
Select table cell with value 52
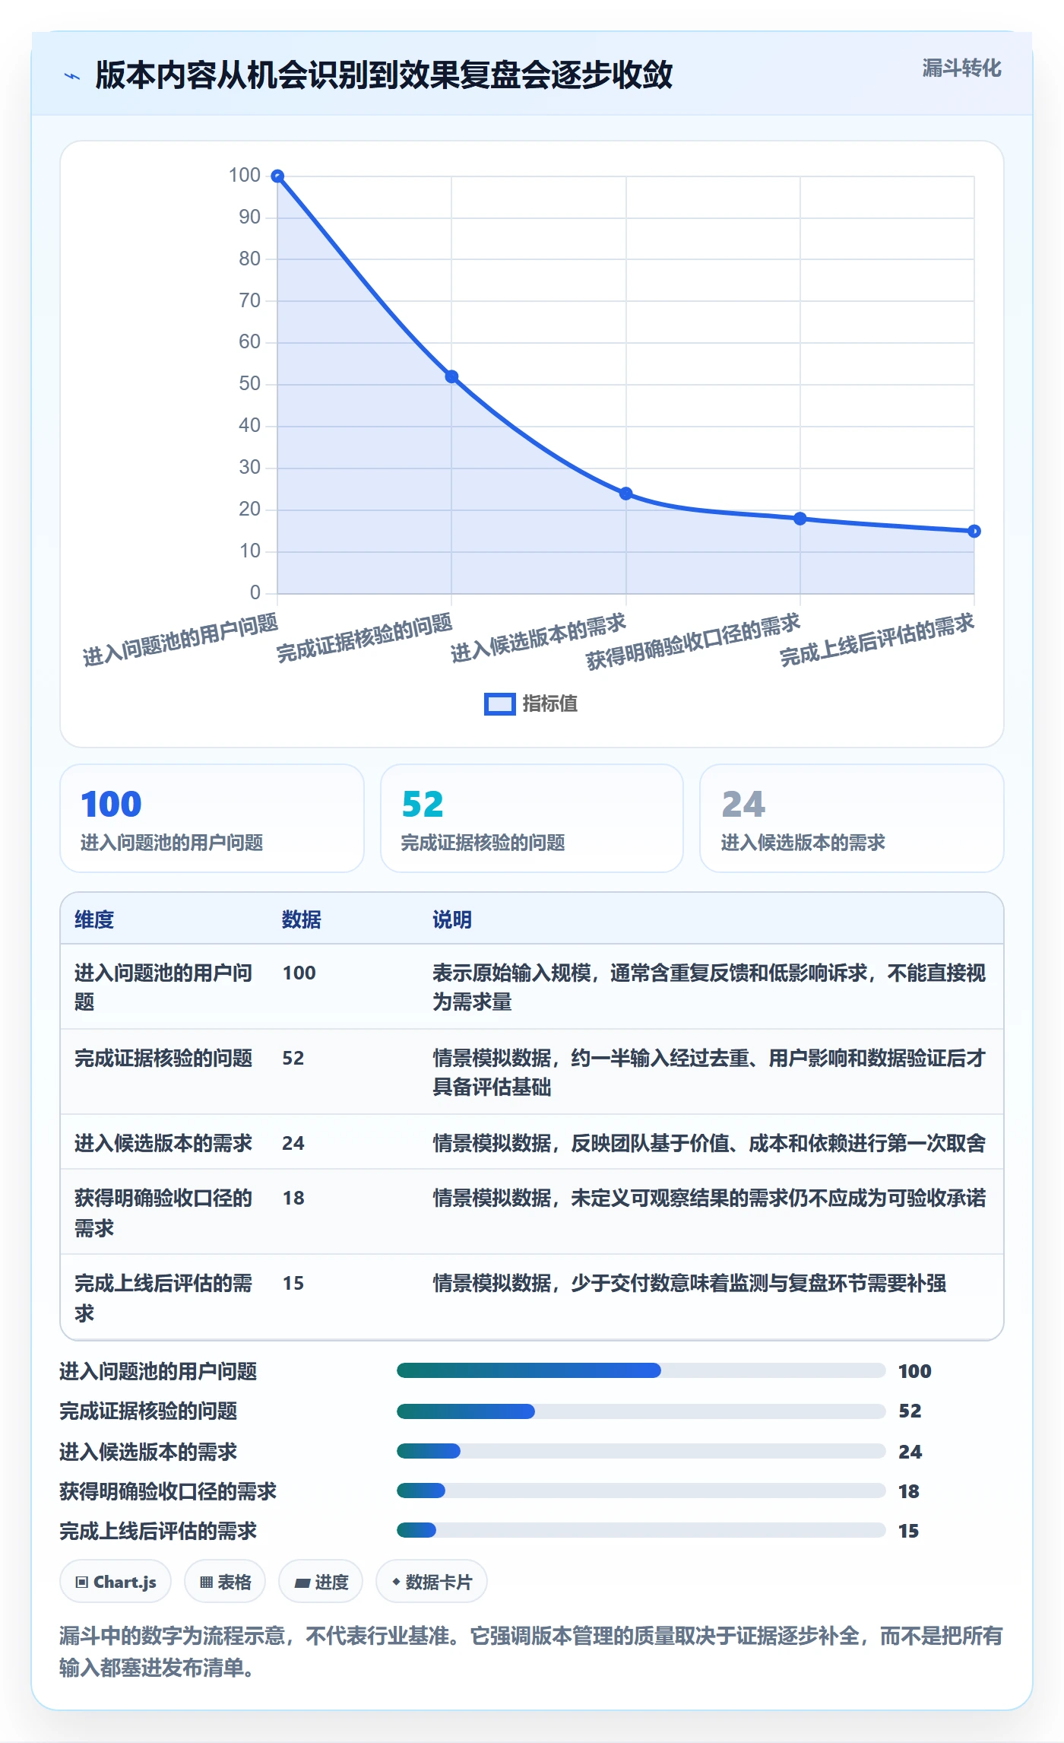(293, 1058)
